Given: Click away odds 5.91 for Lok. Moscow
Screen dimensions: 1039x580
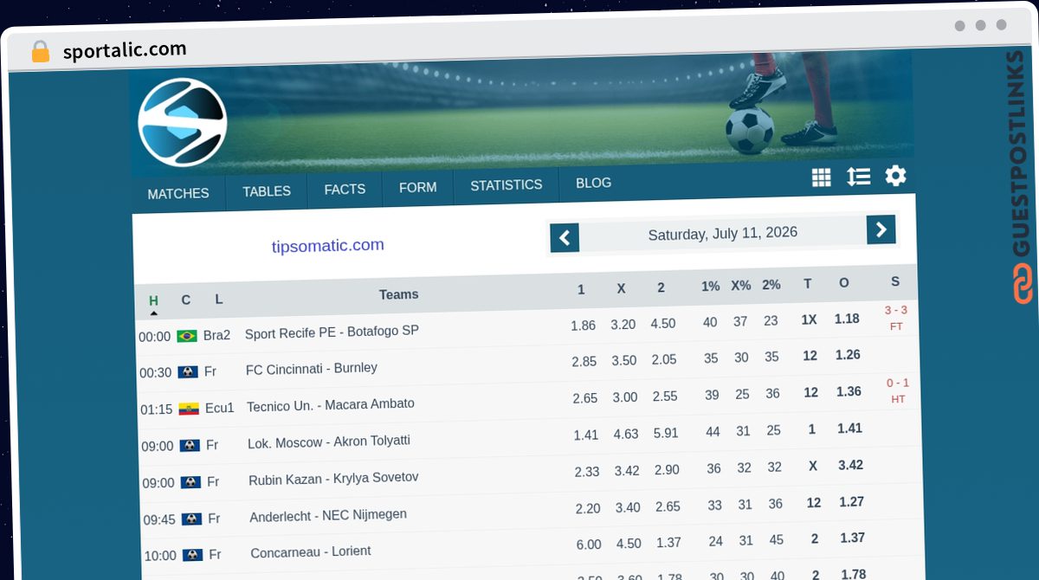Looking at the screenshot, I should coord(665,432).
